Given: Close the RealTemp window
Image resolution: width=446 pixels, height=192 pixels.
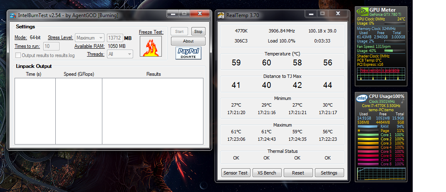Looking at the screenshot, I should (338, 13).
